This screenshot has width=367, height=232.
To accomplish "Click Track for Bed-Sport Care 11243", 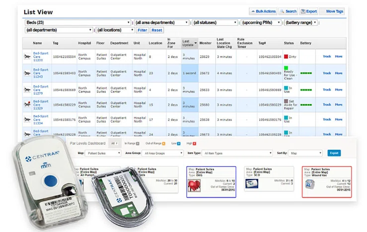I will [327, 73].
